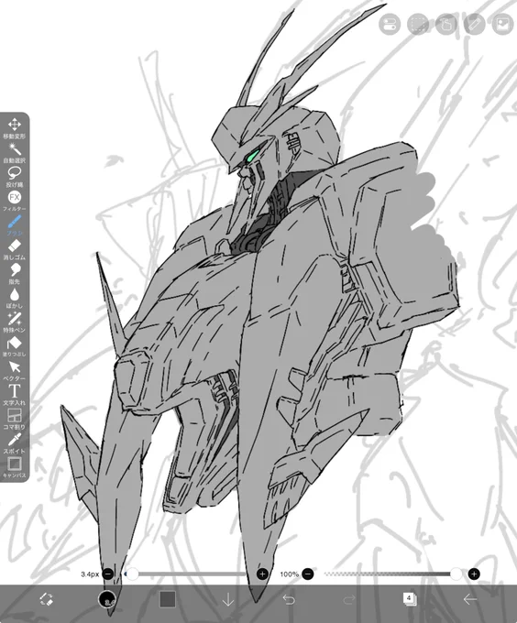This screenshot has width=517, height=623.
Task: Increase opacity with plus button
Action: click(x=474, y=574)
